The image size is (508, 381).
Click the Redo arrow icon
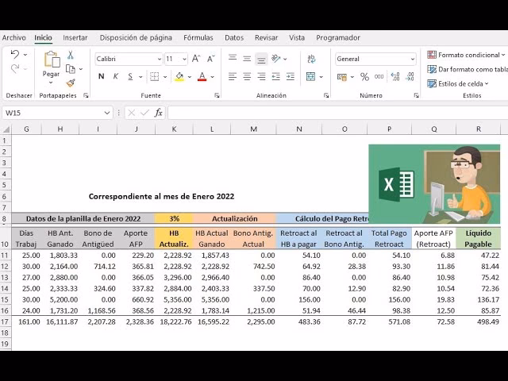14,68
